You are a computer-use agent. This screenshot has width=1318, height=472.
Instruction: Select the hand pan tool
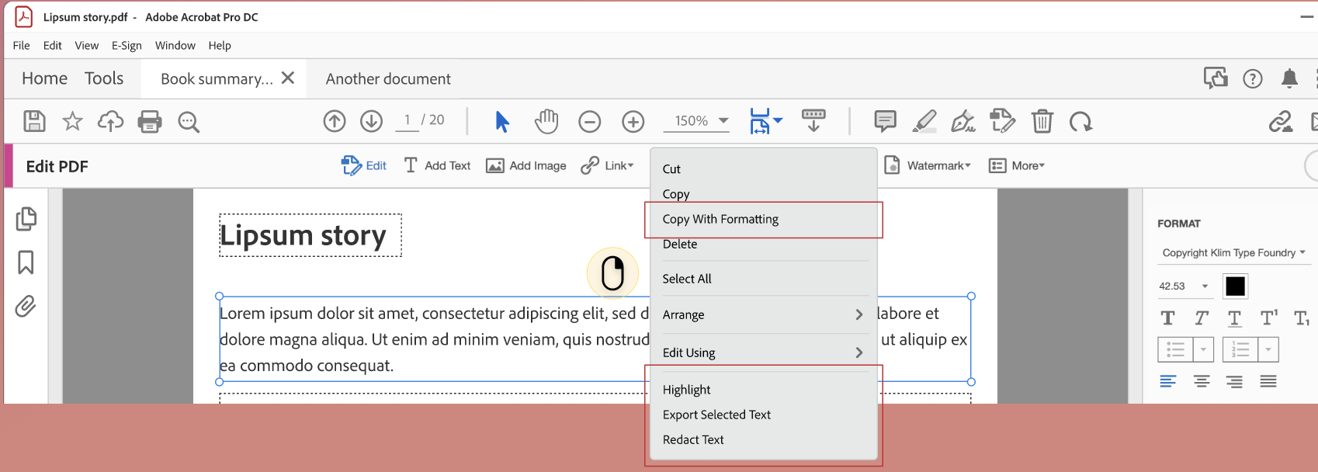546,121
